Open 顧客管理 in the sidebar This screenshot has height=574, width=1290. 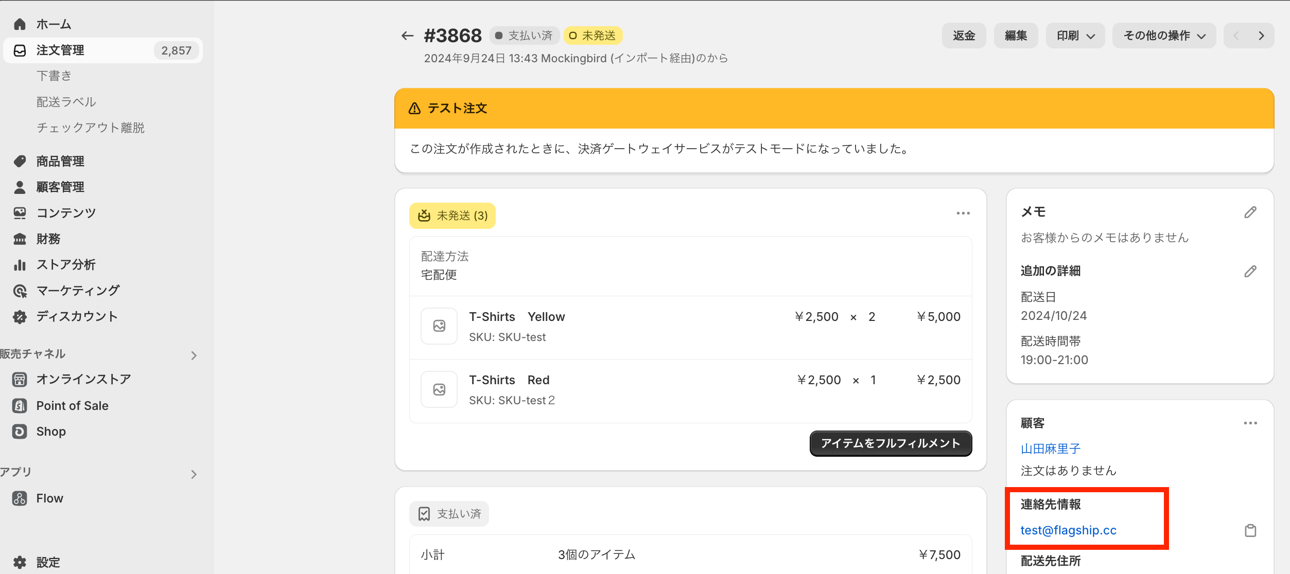(60, 187)
